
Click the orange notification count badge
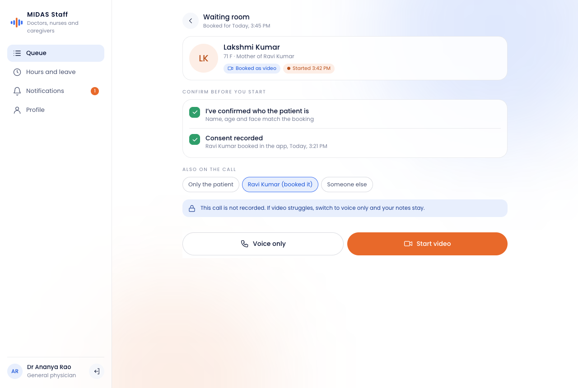(x=95, y=91)
